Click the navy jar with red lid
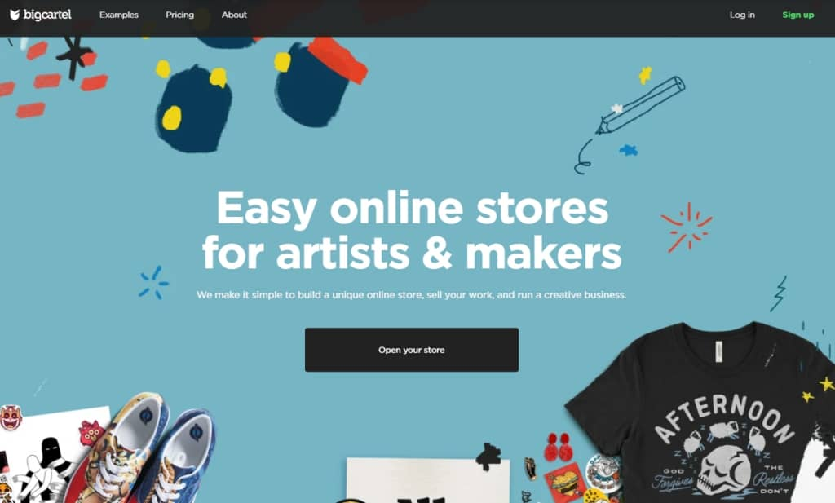Viewport: 835px width, 503px height. [320, 82]
